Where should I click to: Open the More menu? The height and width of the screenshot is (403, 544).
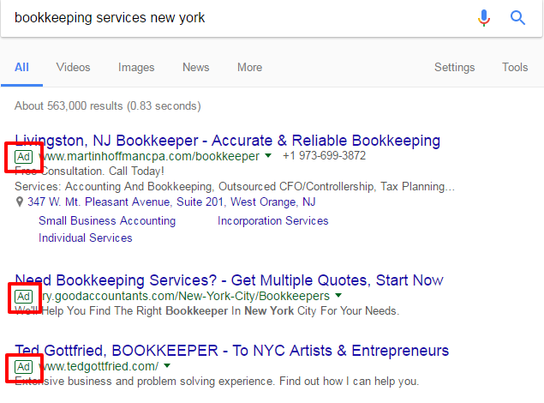point(249,68)
